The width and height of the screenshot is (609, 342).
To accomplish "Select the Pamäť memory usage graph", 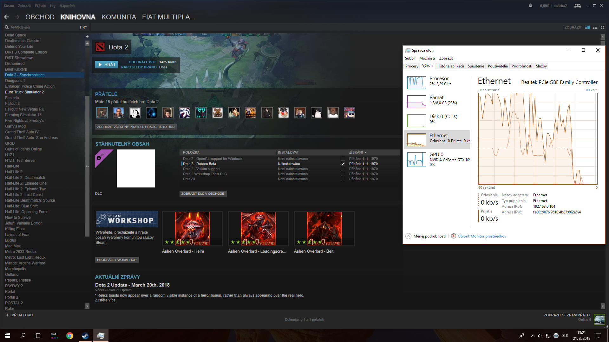I will click(416, 102).
